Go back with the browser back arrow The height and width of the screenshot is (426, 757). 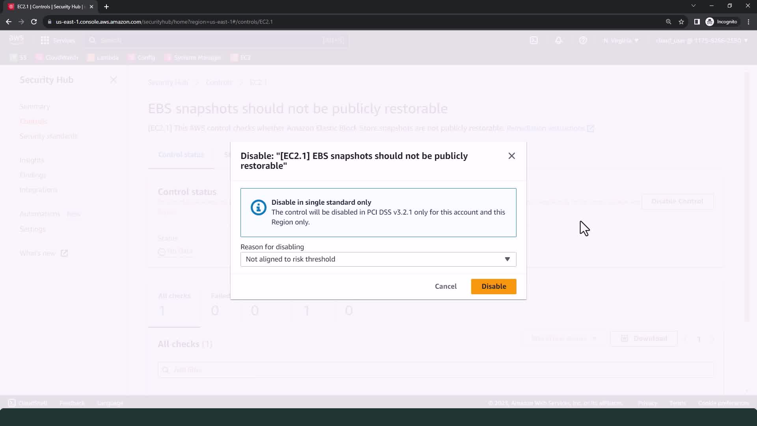pyautogui.click(x=9, y=22)
